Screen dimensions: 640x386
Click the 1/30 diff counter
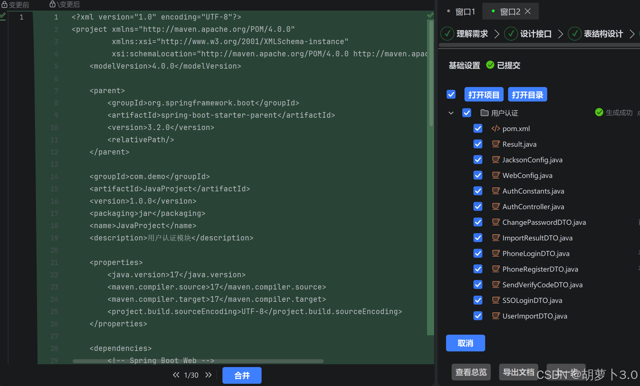(191, 375)
